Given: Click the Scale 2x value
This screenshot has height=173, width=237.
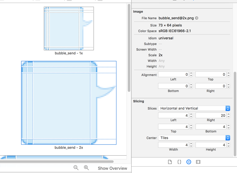Looking at the screenshot, I should (x=160, y=55).
